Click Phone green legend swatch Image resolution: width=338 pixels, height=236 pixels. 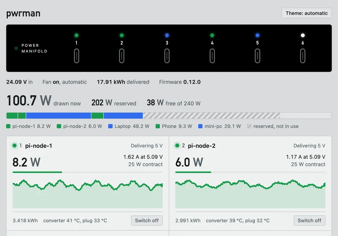(158, 126)
